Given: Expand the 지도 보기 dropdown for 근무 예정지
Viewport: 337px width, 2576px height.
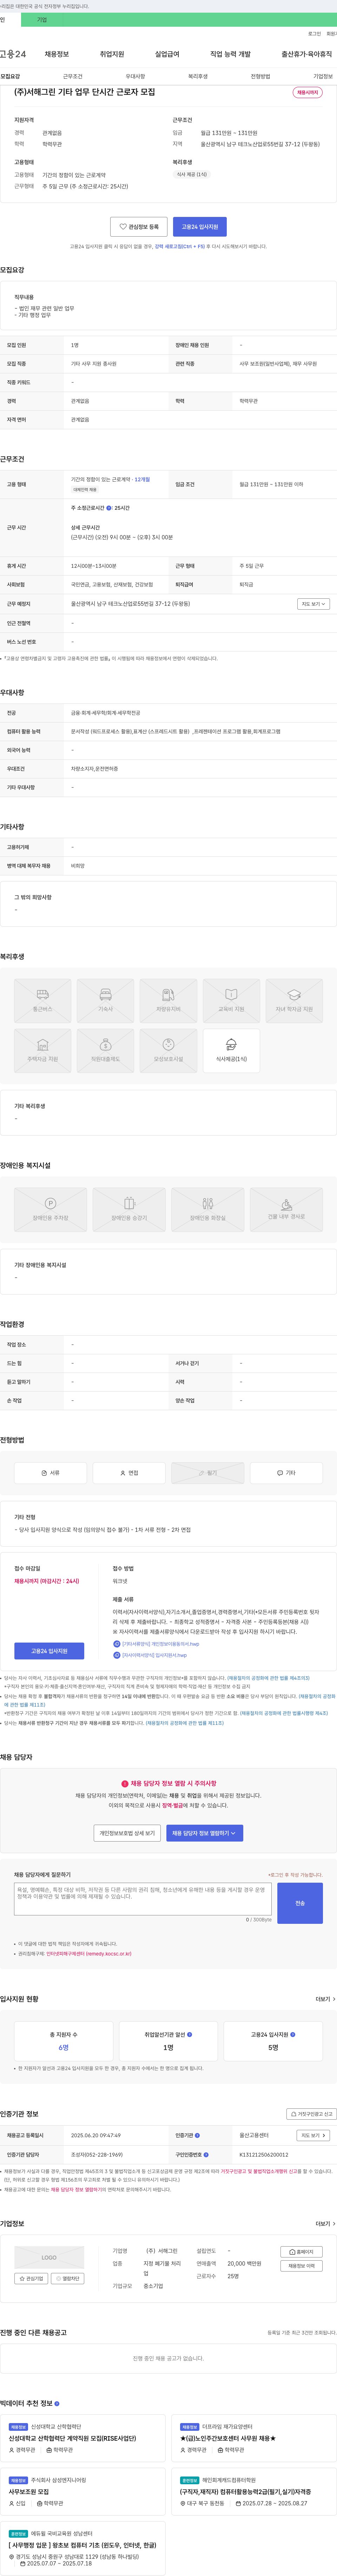Looking at the screenshot, I should (313, 604).
